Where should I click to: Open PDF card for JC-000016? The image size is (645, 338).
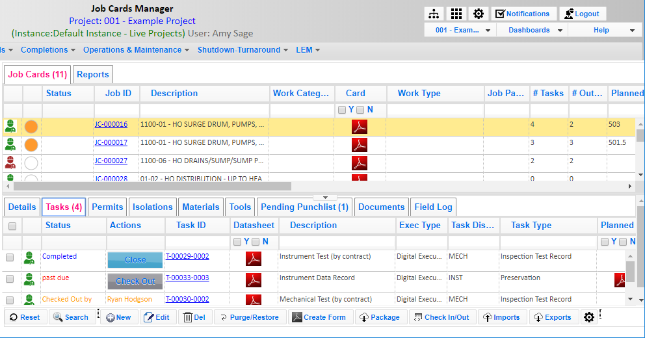click(x=360, y=127)
